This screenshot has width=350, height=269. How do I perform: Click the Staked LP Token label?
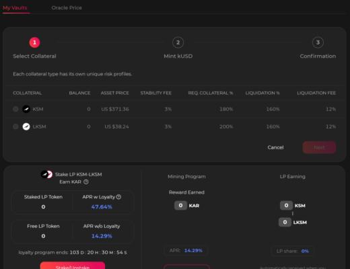click(x=43, y=197)
